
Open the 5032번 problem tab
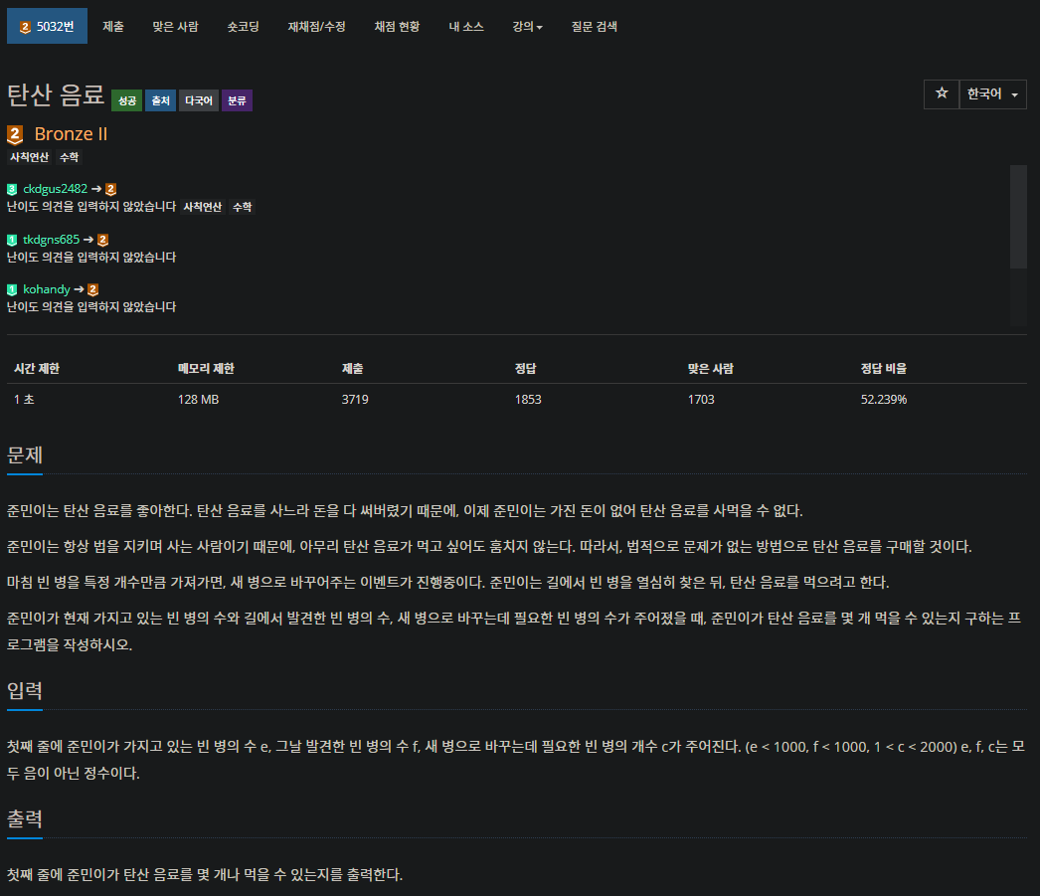[47, 27]
